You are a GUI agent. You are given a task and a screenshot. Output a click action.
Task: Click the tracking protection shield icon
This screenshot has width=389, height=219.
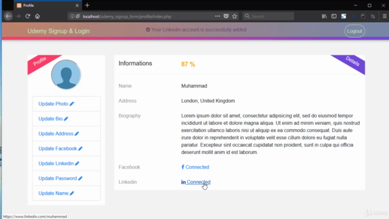pos(78,16)
